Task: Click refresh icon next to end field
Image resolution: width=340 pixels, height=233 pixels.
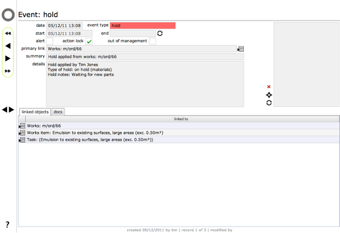Action: click(160, 33)
